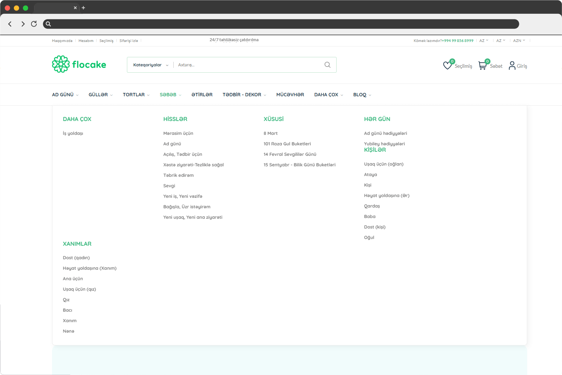This screenshot has width=562, height=375.
Task: Select 14 Fevral Sevgililər Günü
Action: coord(290,154)
